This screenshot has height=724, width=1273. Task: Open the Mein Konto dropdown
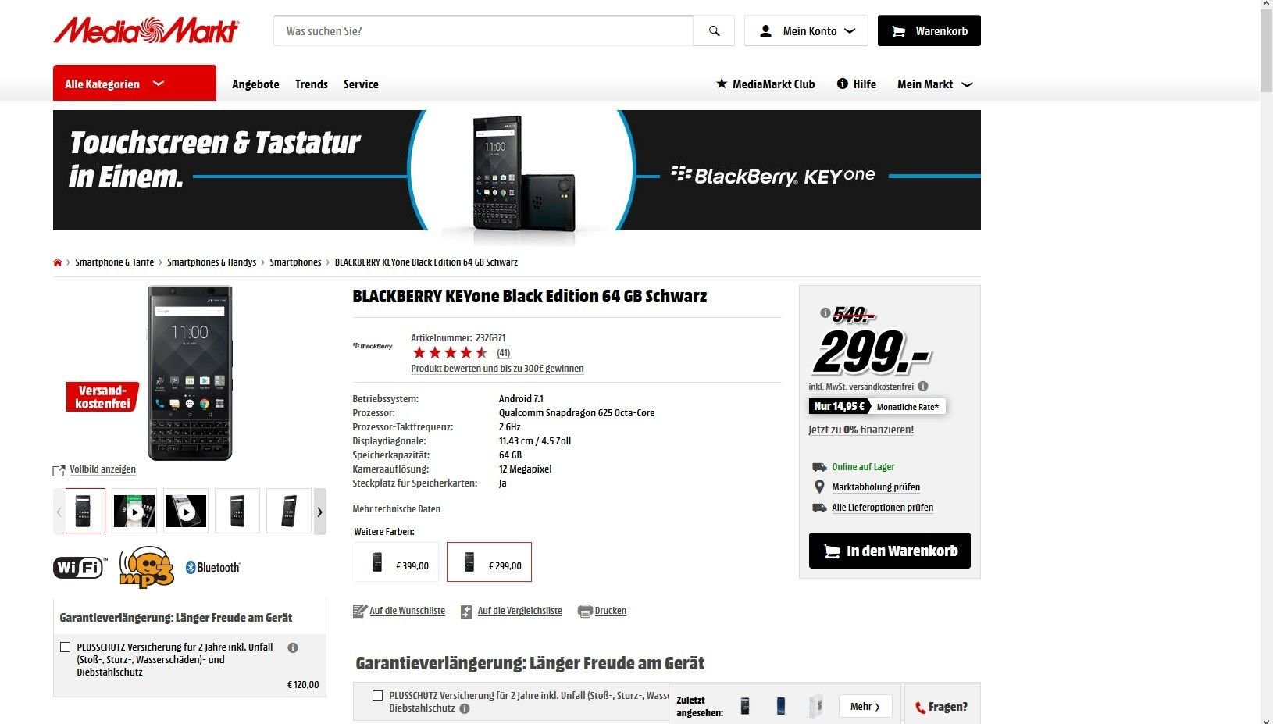click(x=806, y=31)
